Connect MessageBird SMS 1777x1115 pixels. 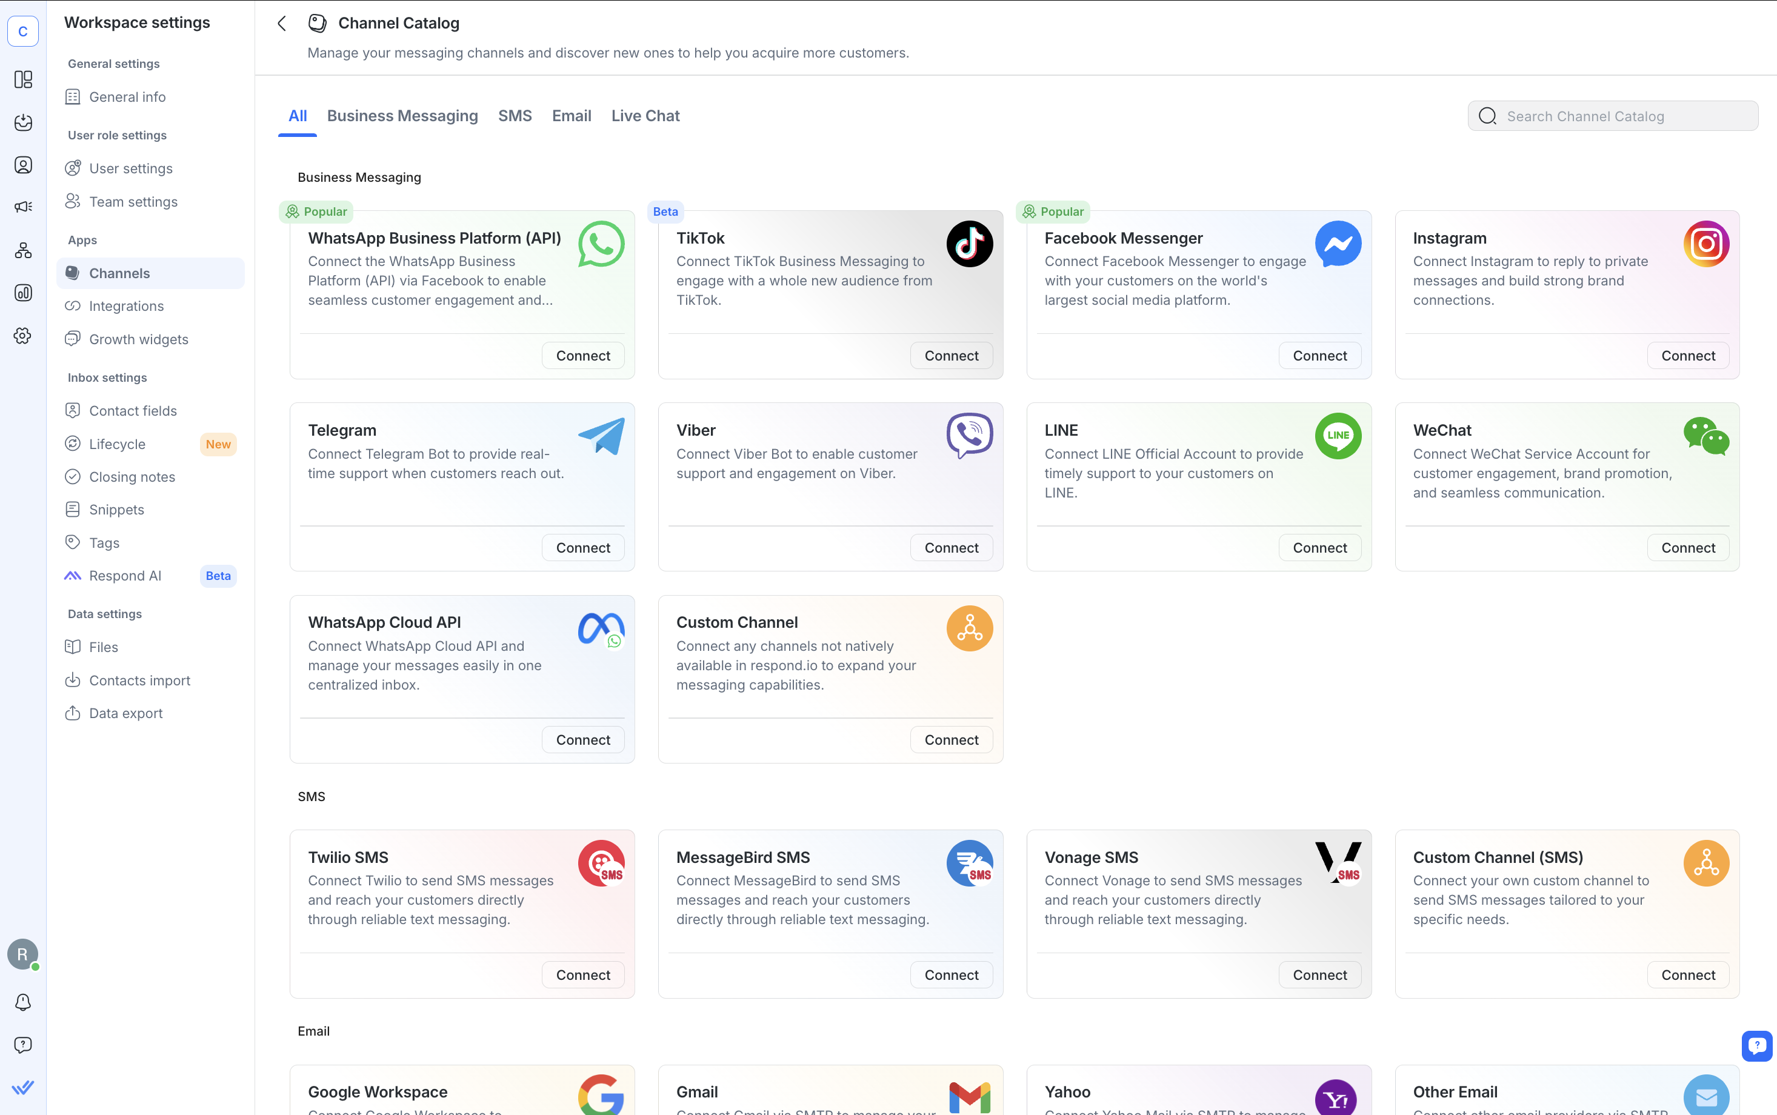[x=951, y=975]
